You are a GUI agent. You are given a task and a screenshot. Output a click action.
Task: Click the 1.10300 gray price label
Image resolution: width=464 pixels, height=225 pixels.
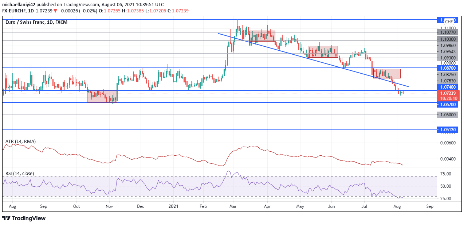coord(447,39)
